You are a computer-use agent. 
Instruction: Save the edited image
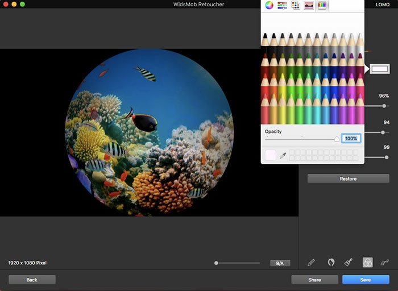pos(366,280)
